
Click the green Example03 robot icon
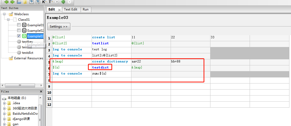24,36
